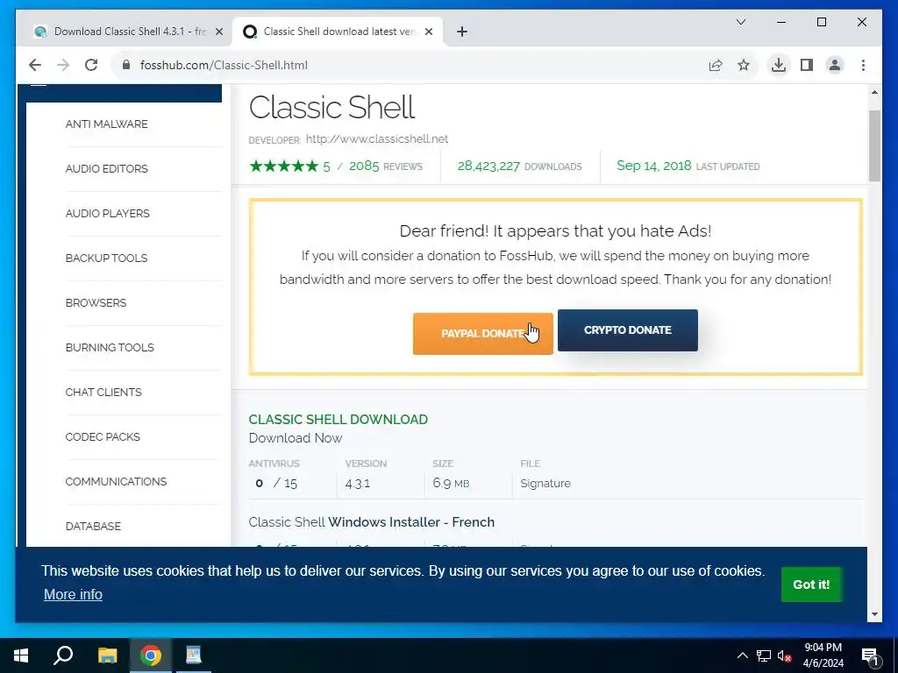Open Chrome side panel icon
The height and width of the screenshot is (673, 898).
click(x=807, y=65)
